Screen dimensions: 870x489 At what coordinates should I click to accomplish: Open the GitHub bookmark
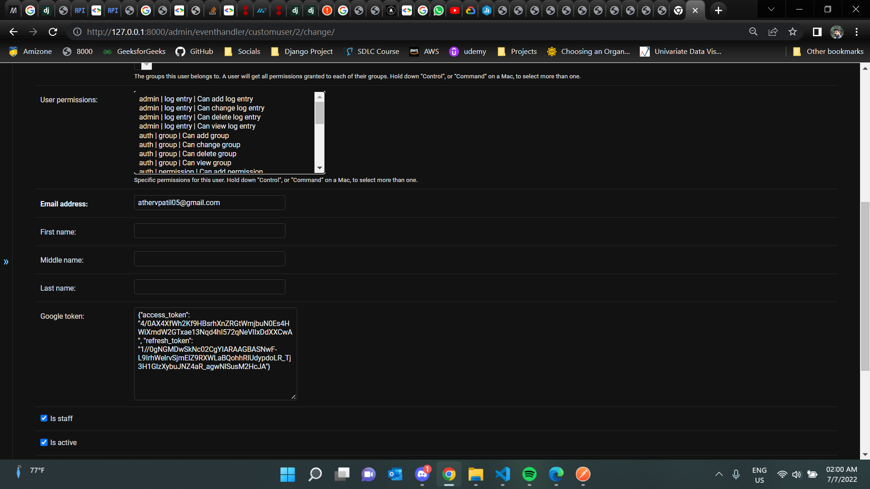click(194, 52)
